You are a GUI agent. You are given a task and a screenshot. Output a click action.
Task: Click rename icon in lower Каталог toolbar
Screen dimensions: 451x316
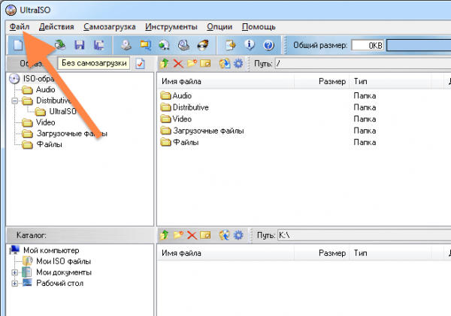(205, 235)
